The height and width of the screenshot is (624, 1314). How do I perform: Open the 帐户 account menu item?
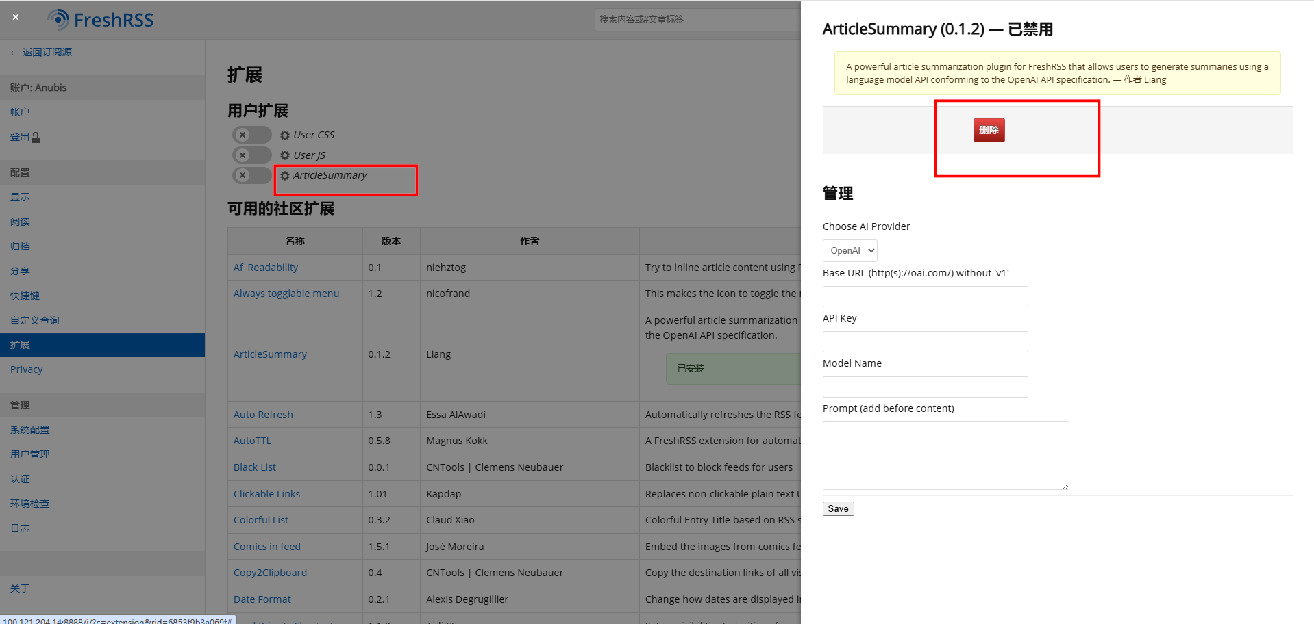click(x=20, y=112)
